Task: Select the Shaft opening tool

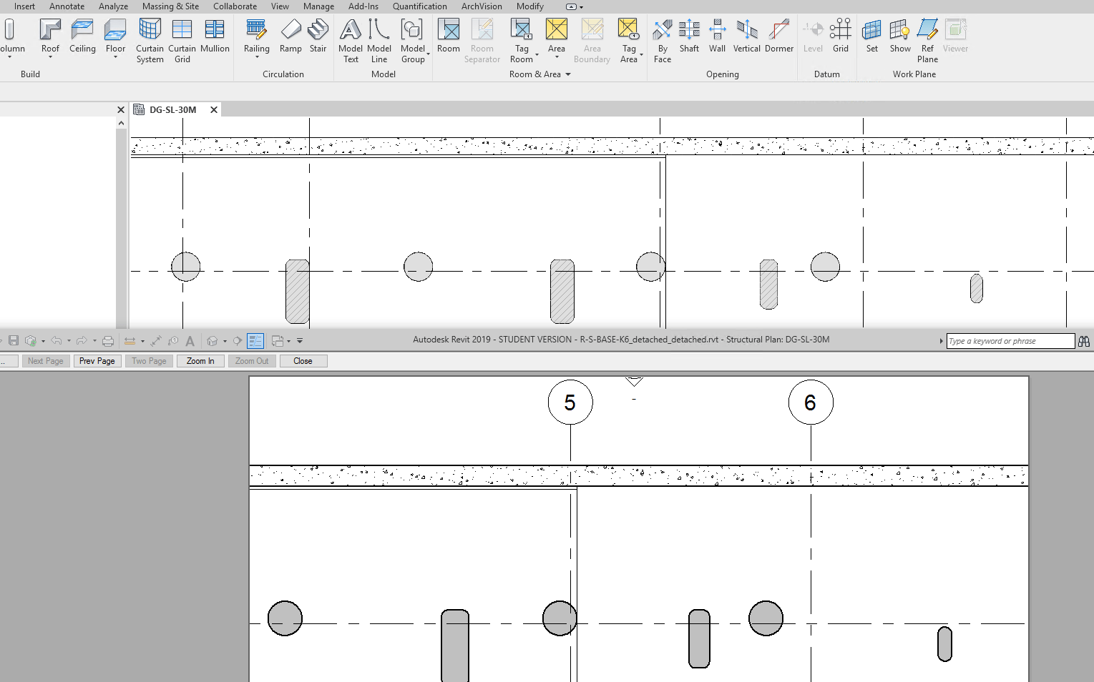Action: tap(689, 34)
